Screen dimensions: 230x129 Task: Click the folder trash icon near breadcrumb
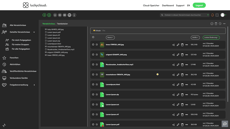[x=216, y=24]
